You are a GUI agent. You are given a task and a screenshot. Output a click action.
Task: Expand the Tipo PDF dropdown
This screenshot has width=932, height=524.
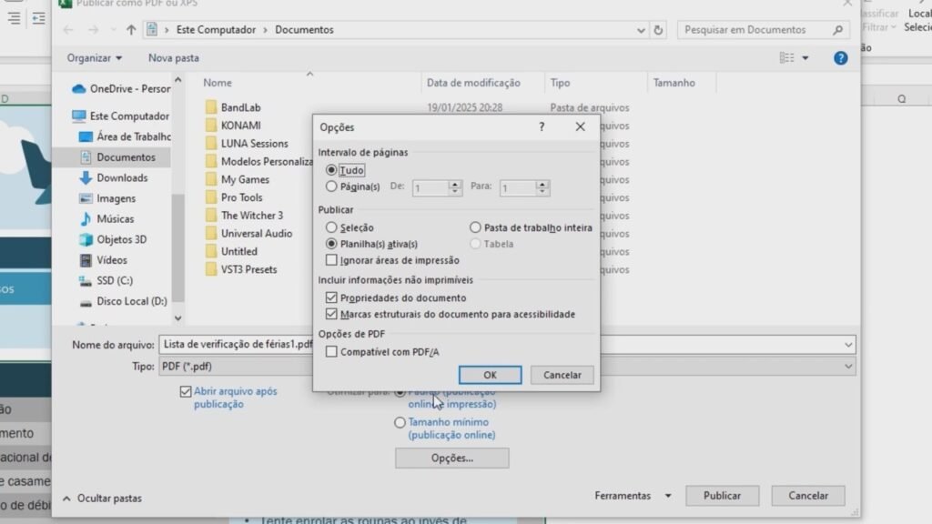pyautogui.click(x=848, y=366)
